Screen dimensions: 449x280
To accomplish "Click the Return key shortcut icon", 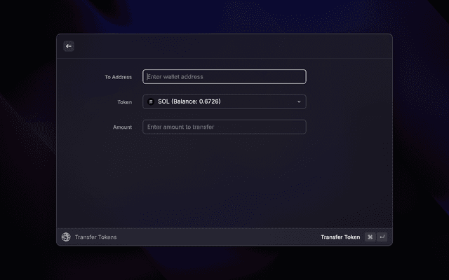I will pos(382,237).
